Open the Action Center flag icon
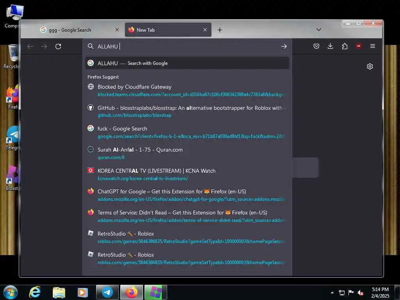 click(x=351, y=293)
